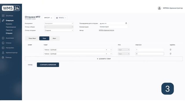Open the Груз dropdown in first row

(x=124, y=50)
